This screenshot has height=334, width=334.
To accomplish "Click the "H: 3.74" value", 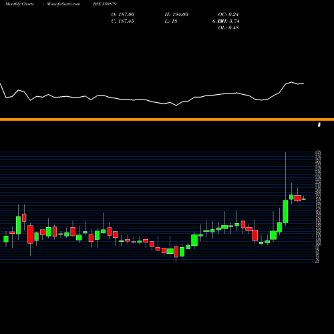I will pyautogui.click(x=231, y=21).
